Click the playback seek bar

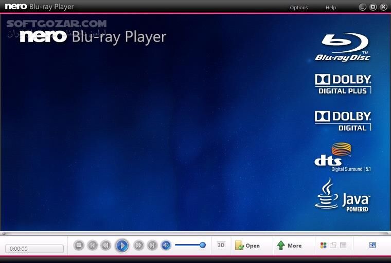click(195, 233)
